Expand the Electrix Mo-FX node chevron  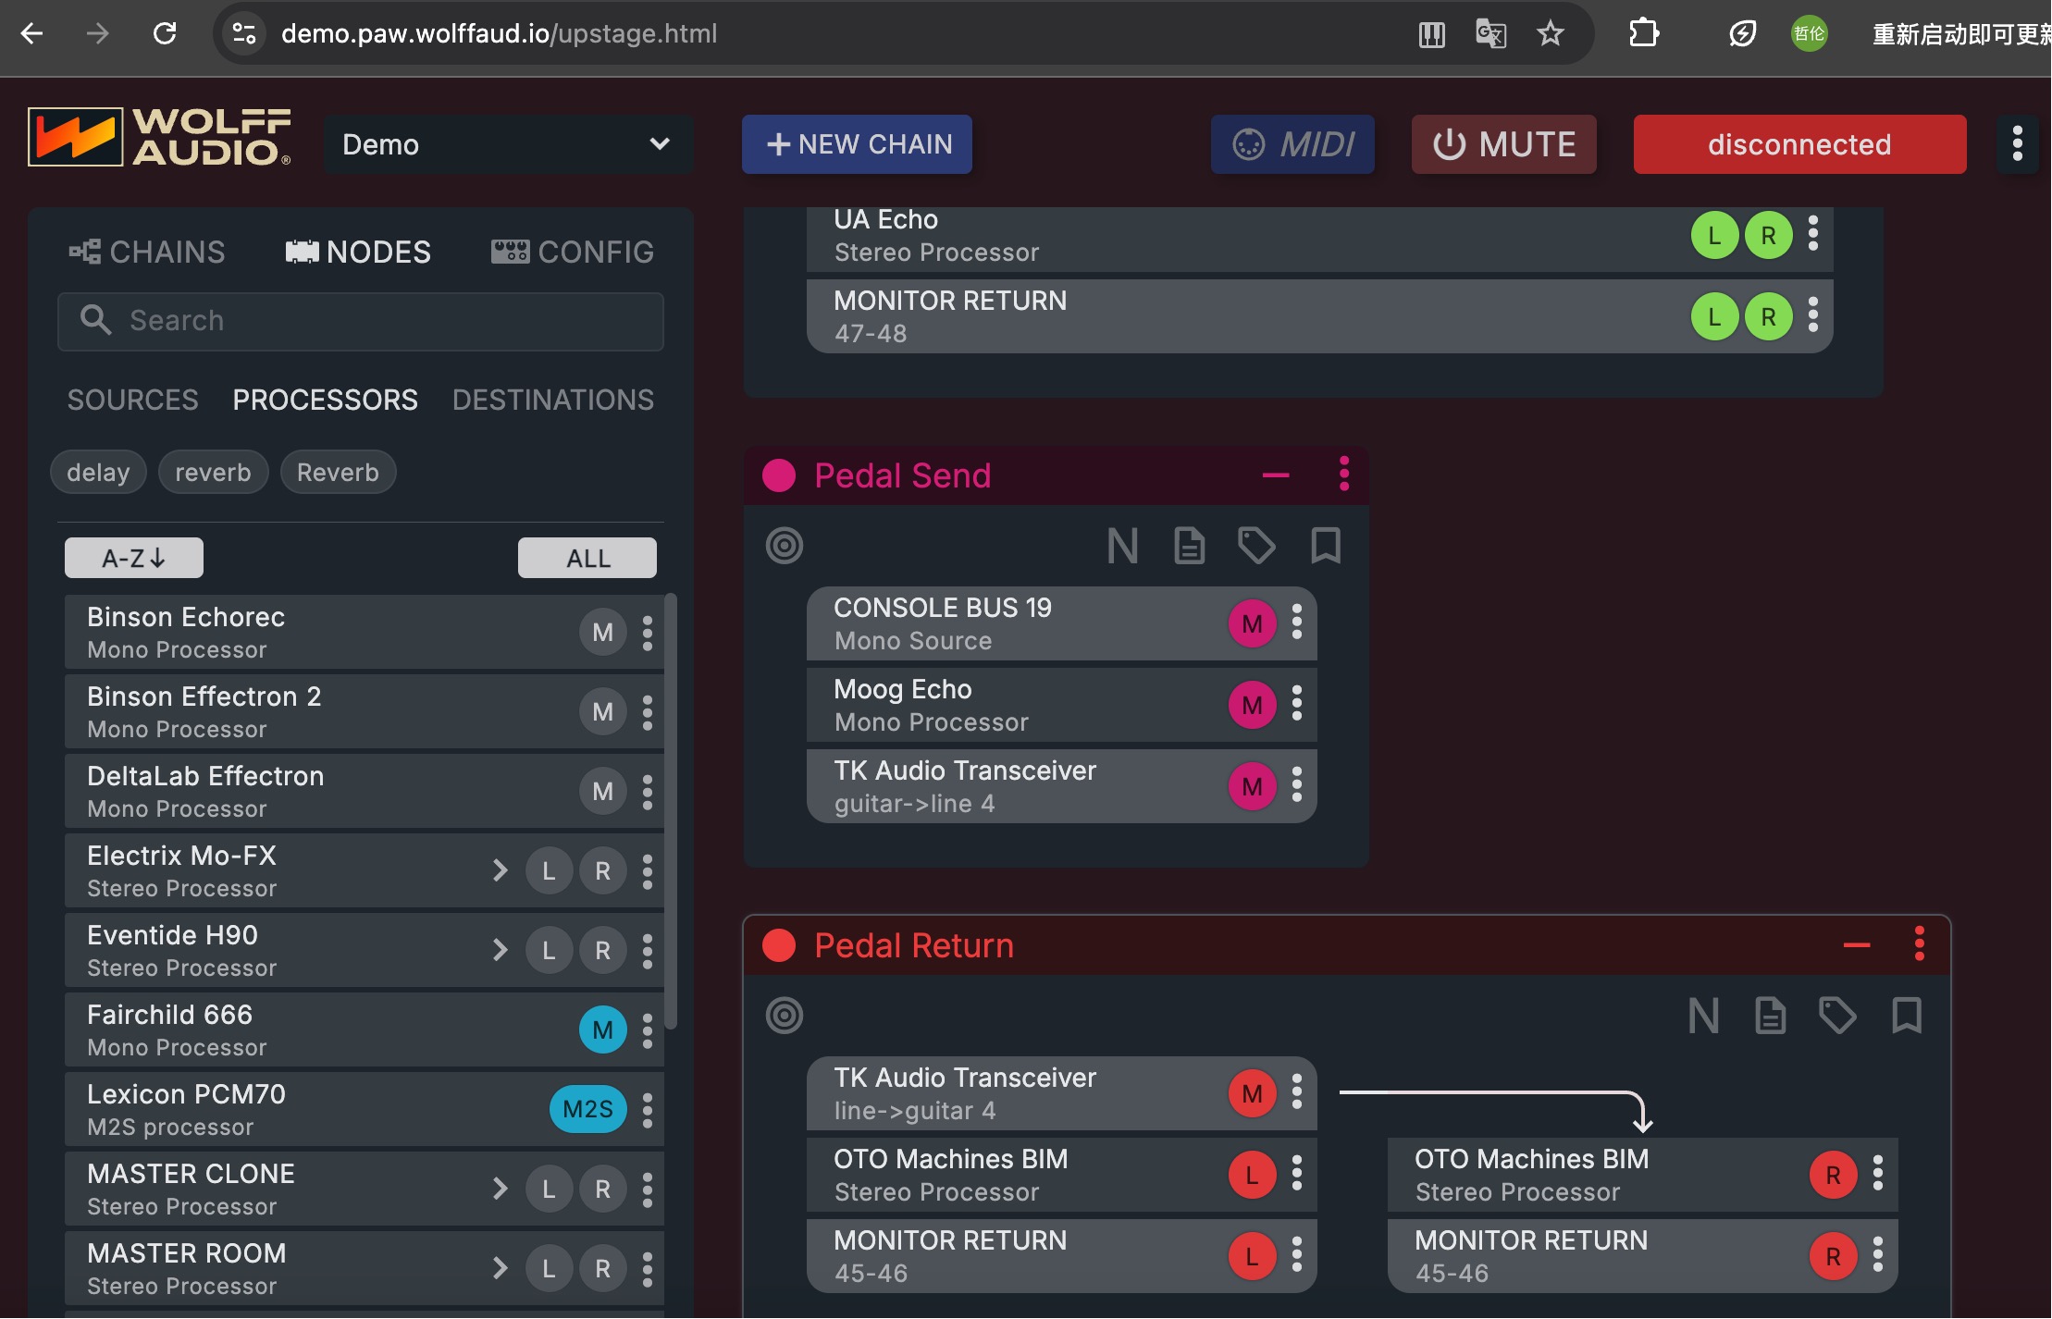pyautogui.click(x=500, y=870)
